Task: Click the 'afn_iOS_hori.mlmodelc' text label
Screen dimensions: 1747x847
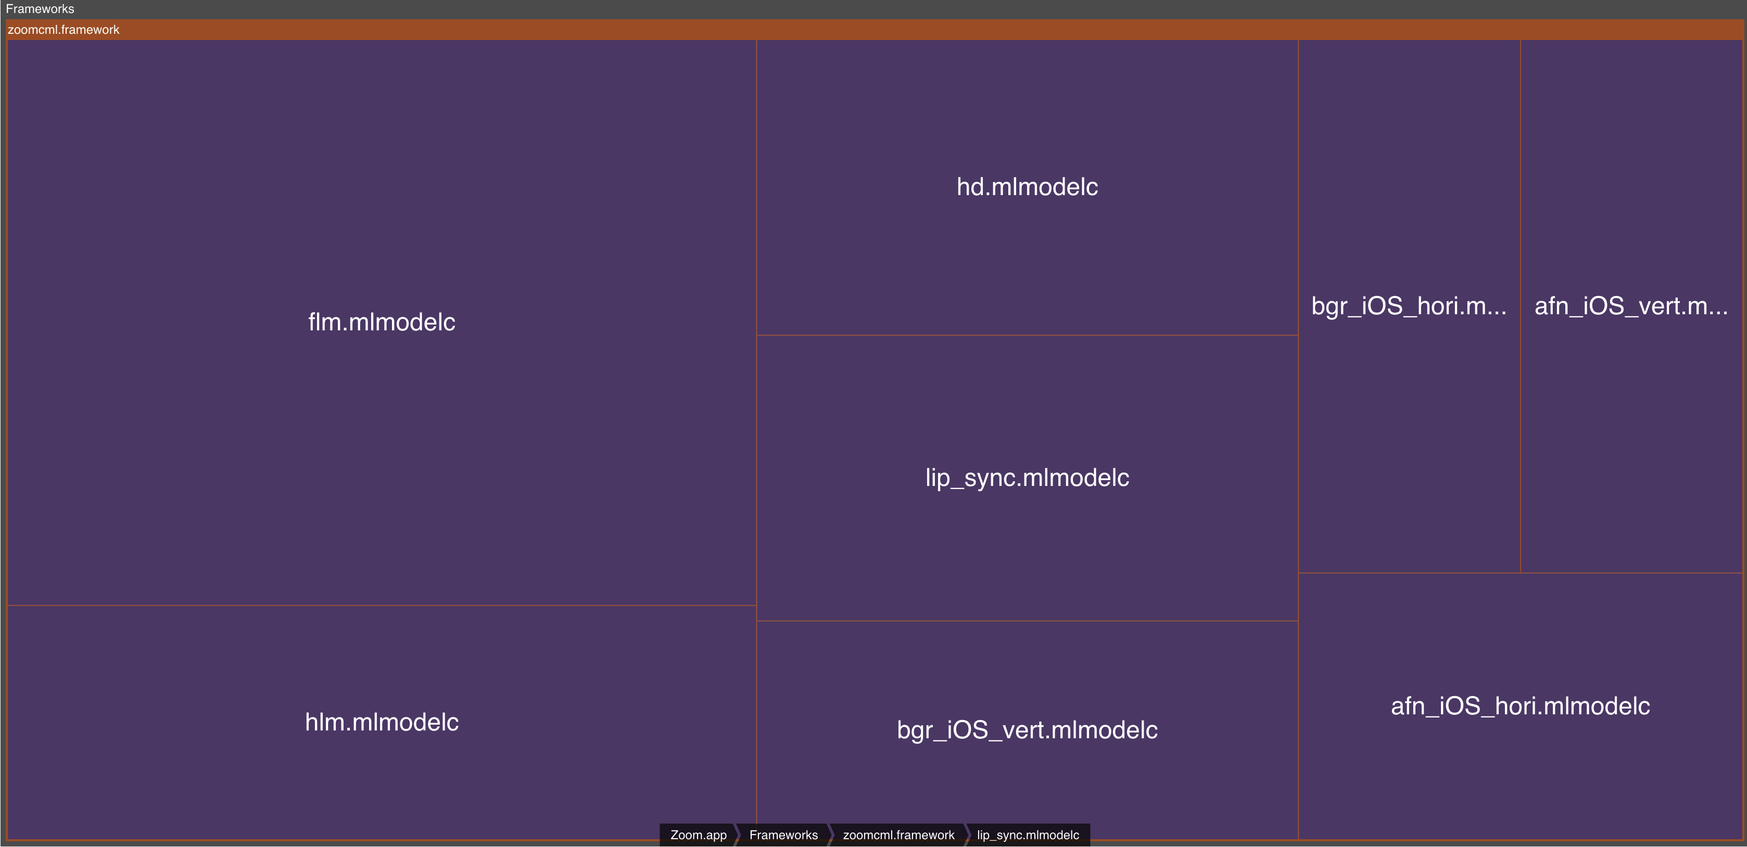Action: tap(1520, 706)
